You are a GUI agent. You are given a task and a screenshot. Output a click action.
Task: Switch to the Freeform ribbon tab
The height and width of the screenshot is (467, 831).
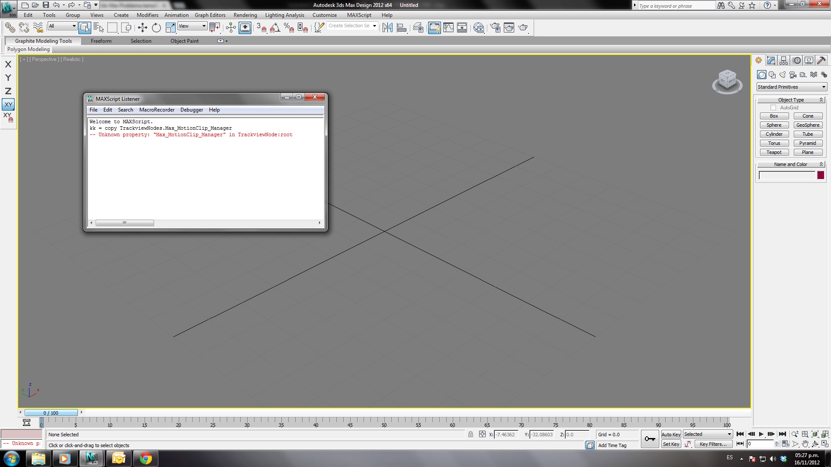[101, 41]
